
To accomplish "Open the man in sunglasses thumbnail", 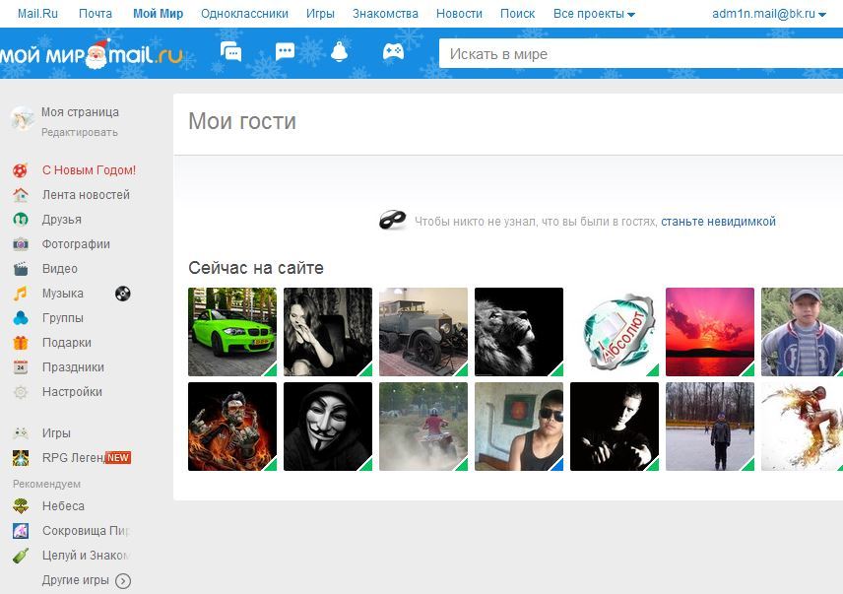I will pyautogui.click(x=519, y=427).
